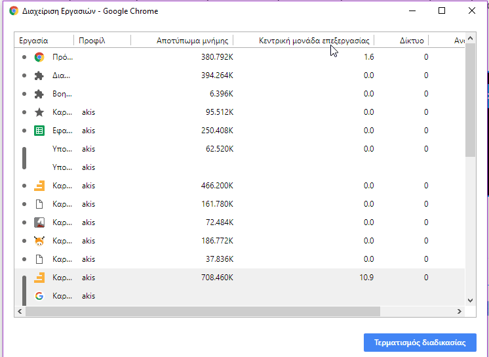Select the Υπο... task with no memory value

[x=62, y=167]
